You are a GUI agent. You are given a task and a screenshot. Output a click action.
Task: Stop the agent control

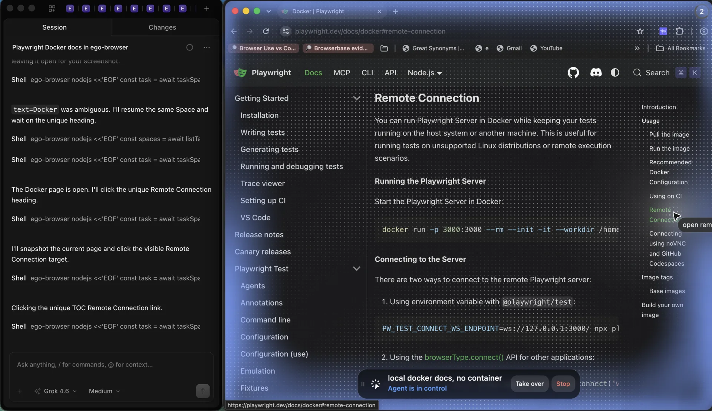coord(563,384)
